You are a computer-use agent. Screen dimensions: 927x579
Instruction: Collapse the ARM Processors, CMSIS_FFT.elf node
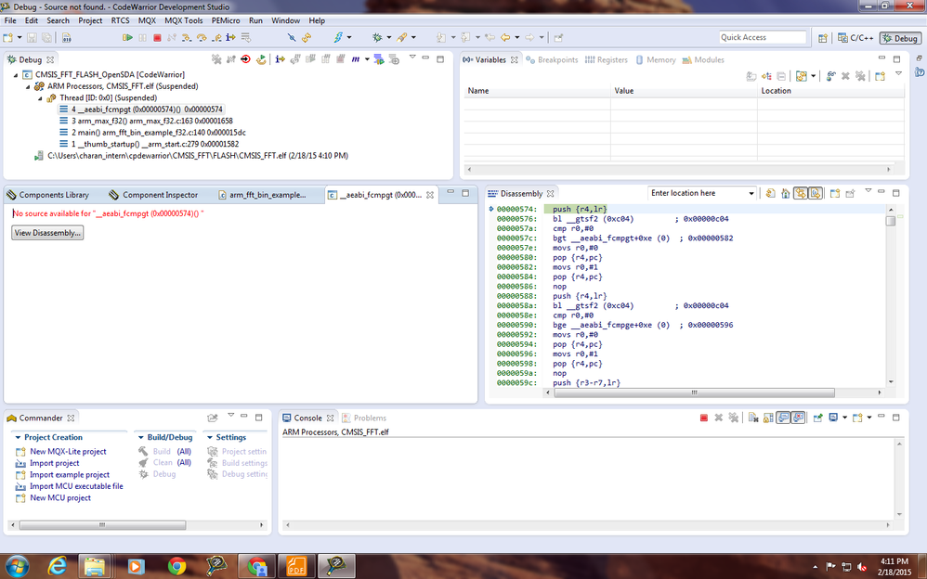(28, 86)
